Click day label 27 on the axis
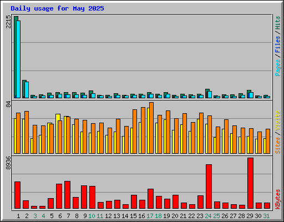 (x=233, y=216)
